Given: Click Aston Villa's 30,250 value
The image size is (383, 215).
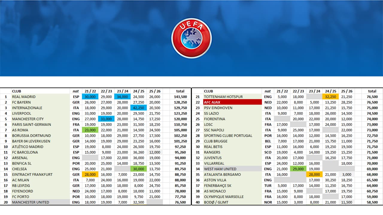Looking at the screenshot, I should (331, 180).
